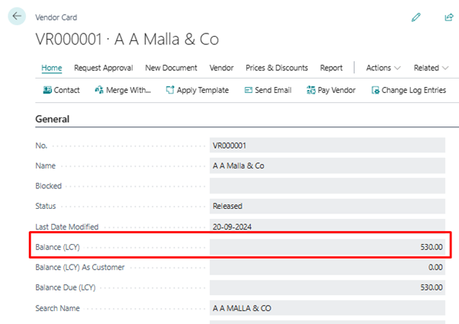Open the Contact action
This screenshot has height=324, width=459.
pos(61,90)
